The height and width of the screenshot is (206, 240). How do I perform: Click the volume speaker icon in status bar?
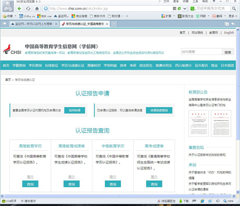coord(218,201)
